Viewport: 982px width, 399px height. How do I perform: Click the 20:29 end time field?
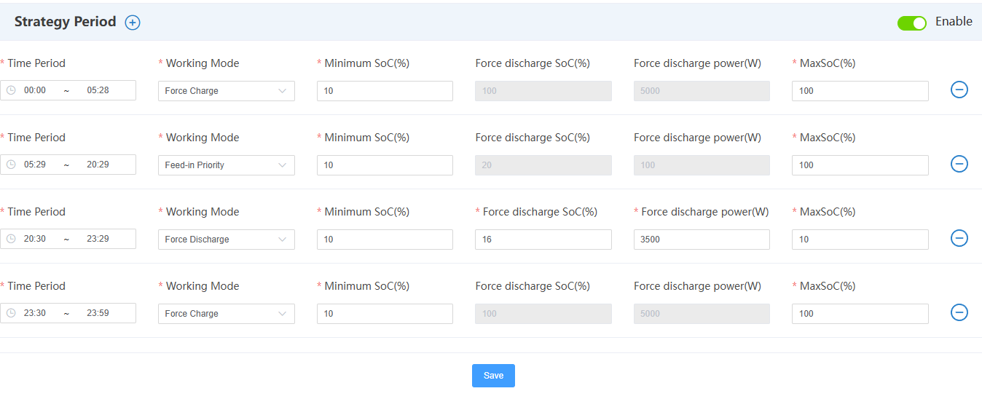(98, 165)
